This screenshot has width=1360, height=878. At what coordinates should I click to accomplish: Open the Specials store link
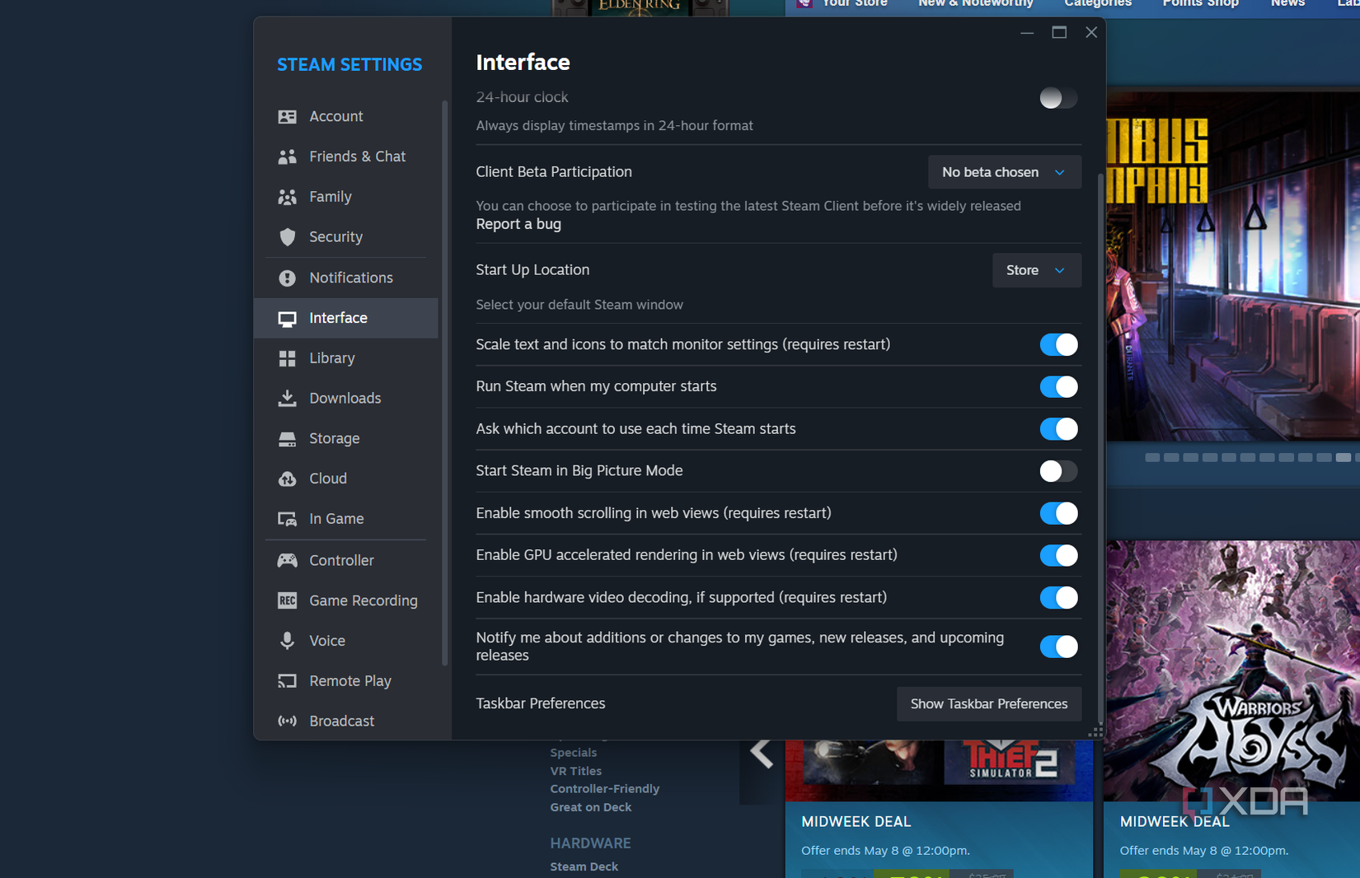573,753
